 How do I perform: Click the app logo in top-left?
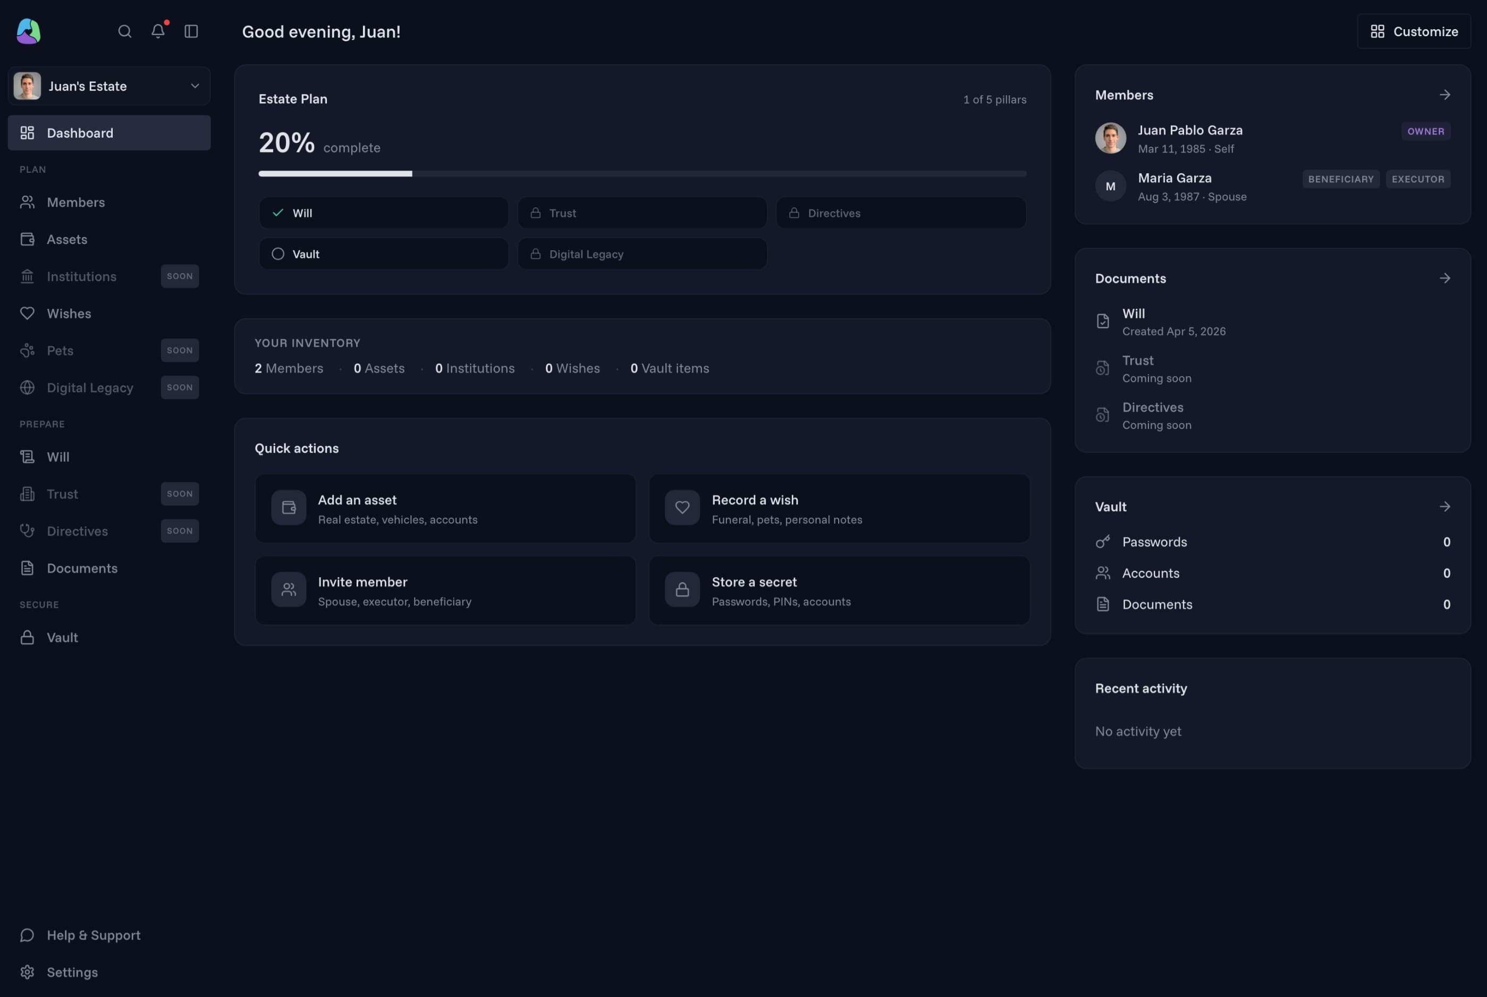point(29,31)
